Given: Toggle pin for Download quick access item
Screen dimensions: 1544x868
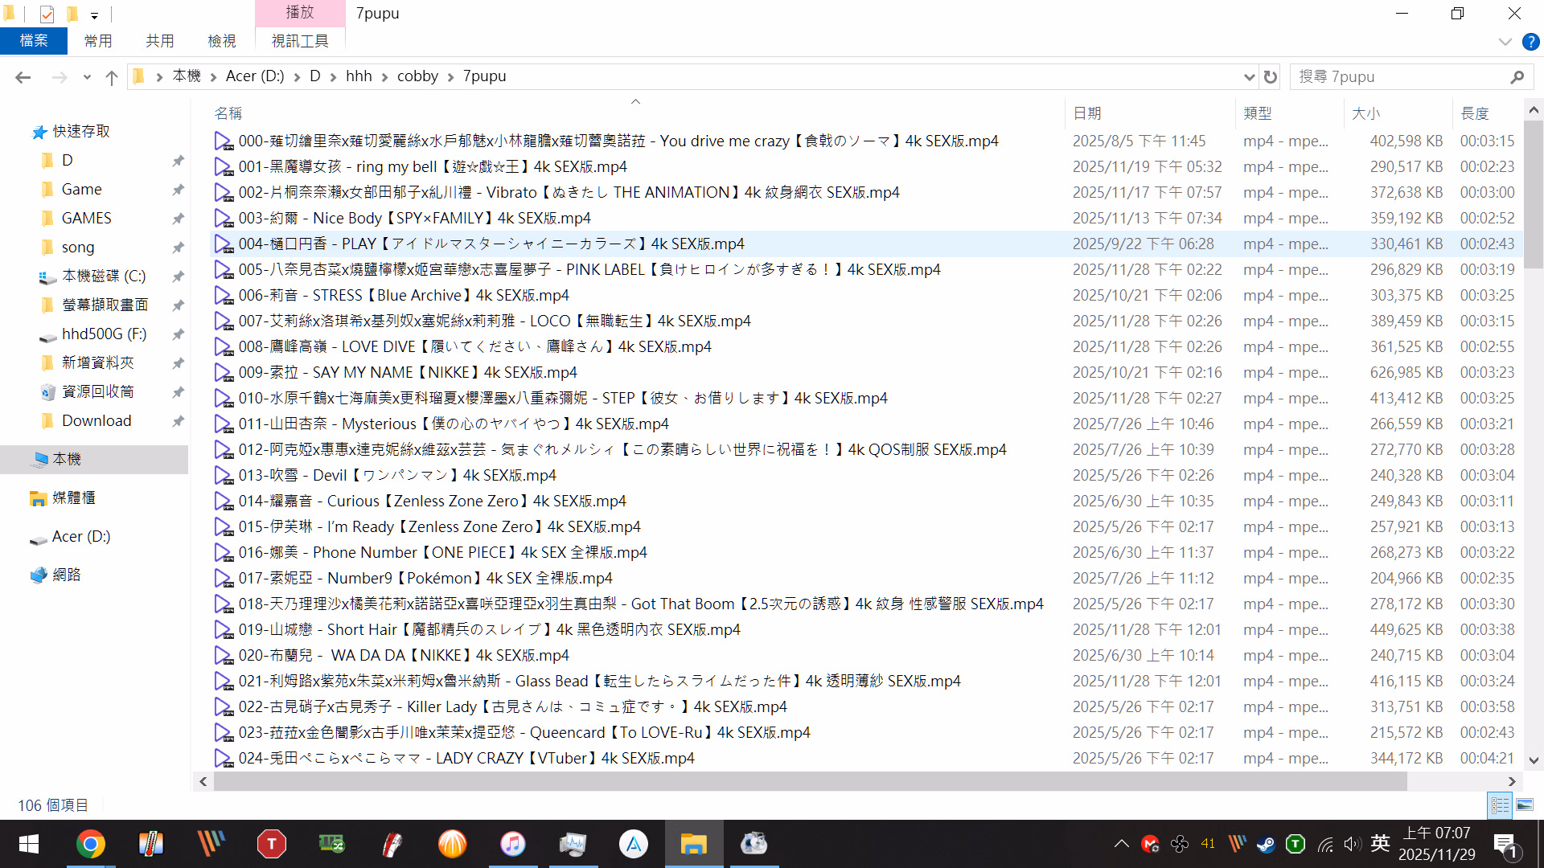Looking at the screenshot, I should [x=178, y=421].
